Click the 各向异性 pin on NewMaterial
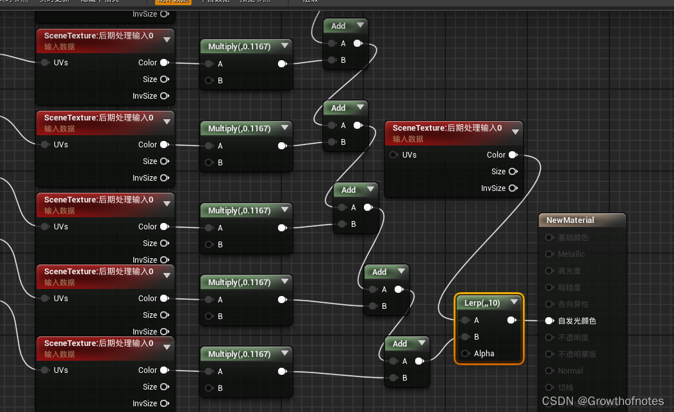The height and width of the screenshot is (412, 674). pyautogui.click(x=549, y=304)
